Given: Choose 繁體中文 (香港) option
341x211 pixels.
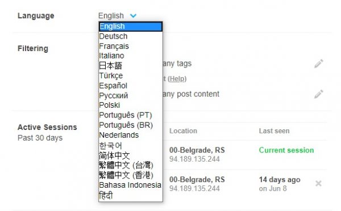Looking at the screenshot, I should (131, 175).
